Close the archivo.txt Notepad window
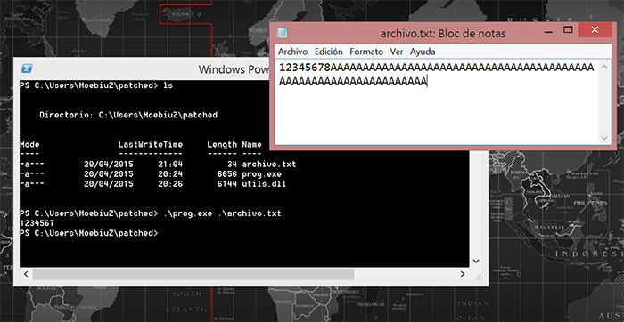Image resolution: width=624 pixels, height=322 pixels. coord(595,29)
